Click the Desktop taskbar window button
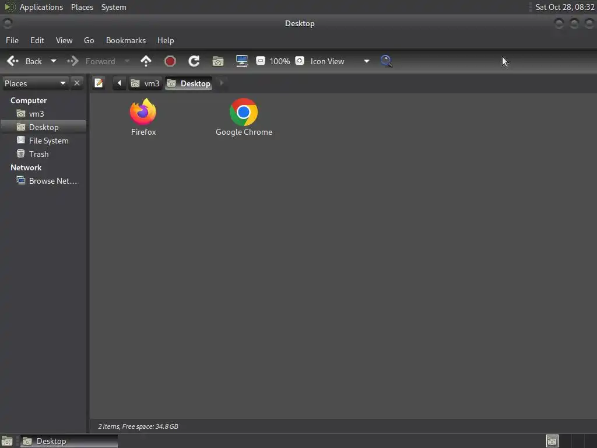This screenshot has width=597, height=448. click(69, 441)
